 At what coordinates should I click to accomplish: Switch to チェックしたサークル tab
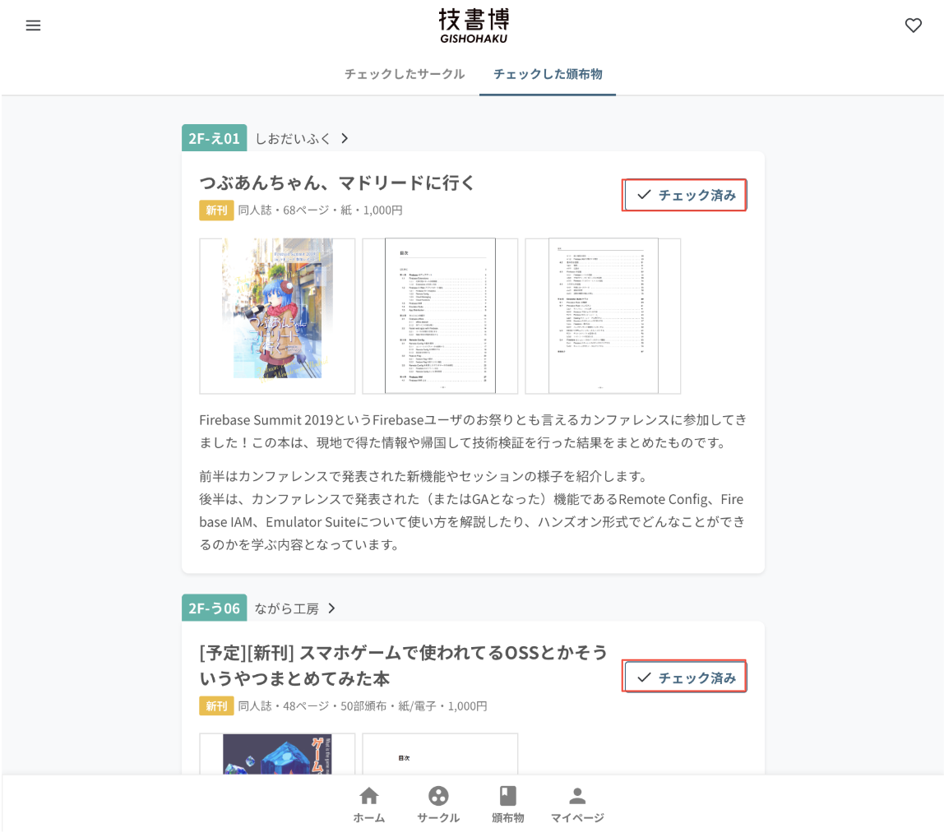(x=405, y=74)
